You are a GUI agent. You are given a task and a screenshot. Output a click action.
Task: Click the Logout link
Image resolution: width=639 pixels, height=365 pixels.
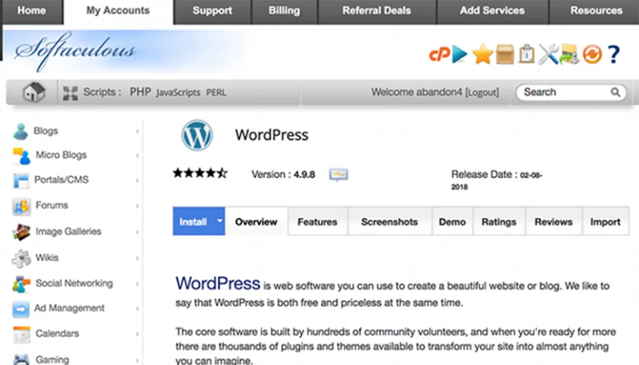point(482,93)
